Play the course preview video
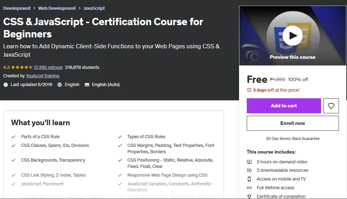Image resolution: width=347 pixels, height=199 pixels. [x=292, y=36]
